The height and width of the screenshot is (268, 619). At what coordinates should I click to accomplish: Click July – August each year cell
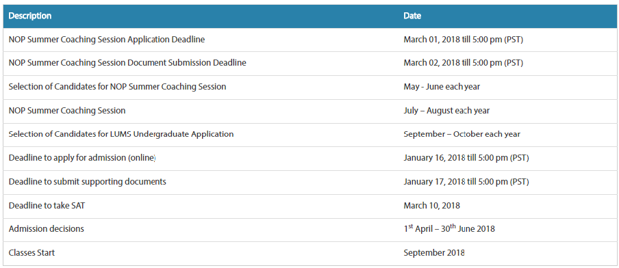[446, 111]
